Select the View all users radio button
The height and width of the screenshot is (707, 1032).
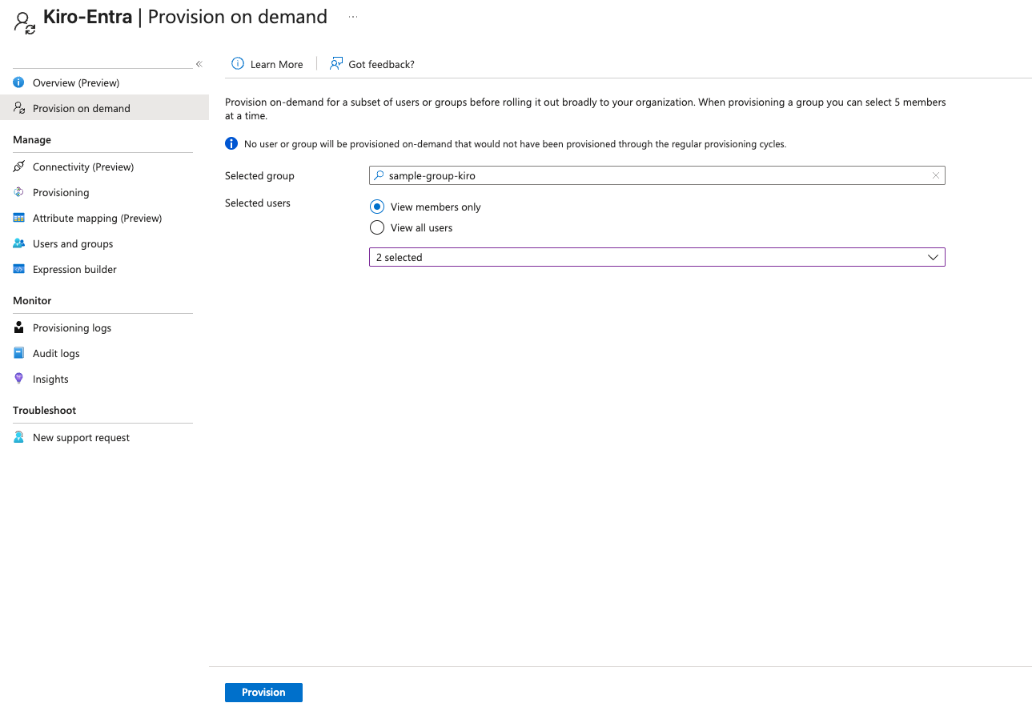pyautogui.click(x=377, y=227)
